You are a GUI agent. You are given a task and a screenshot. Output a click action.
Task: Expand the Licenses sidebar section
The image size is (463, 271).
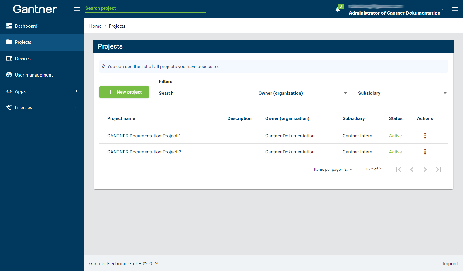click(x=42, y=108)
